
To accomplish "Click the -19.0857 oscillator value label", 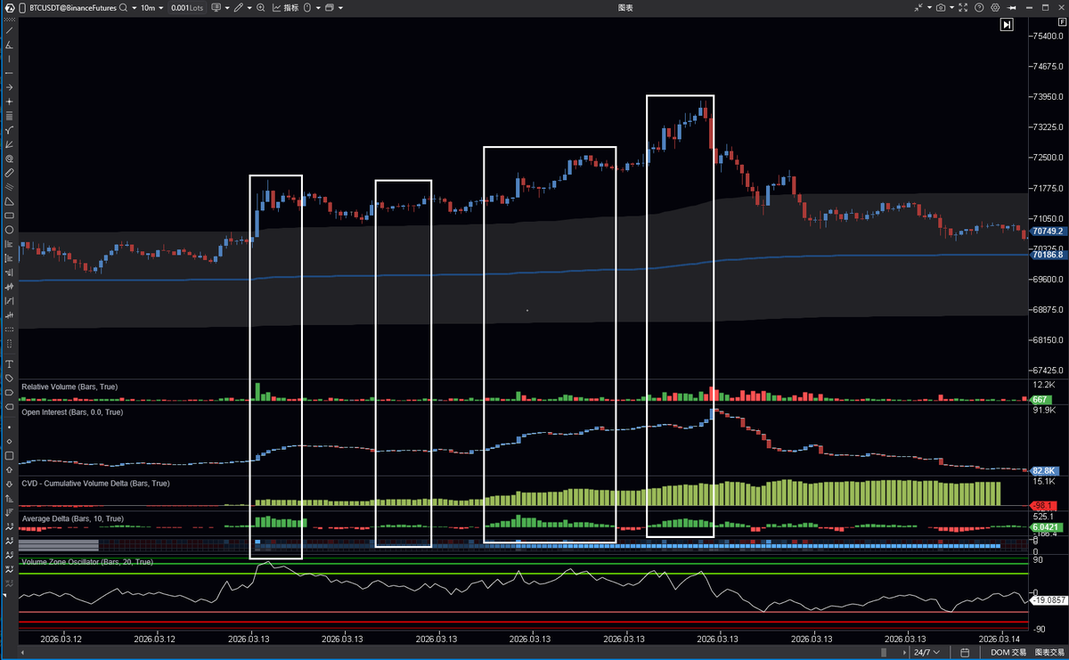I will [1048, 601].
